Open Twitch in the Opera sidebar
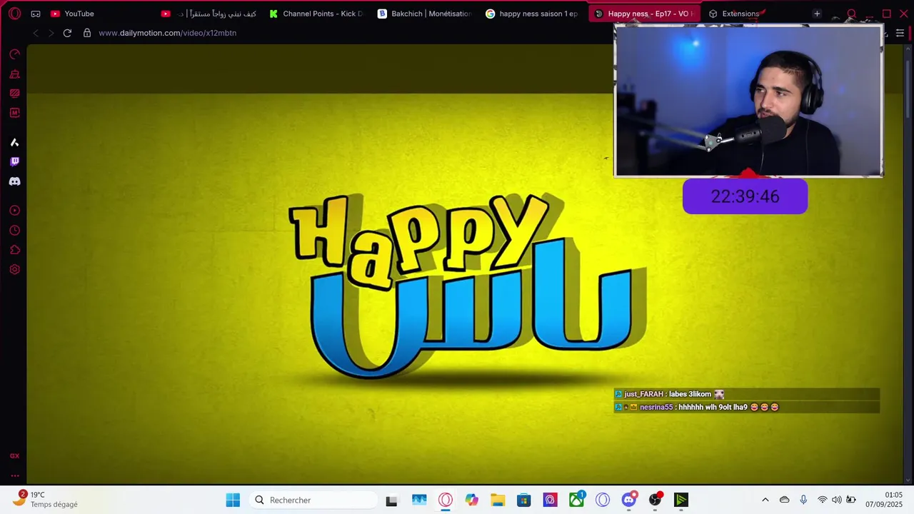Image resolution: width=914 pixels, height=514 pixels. point(14,162)
